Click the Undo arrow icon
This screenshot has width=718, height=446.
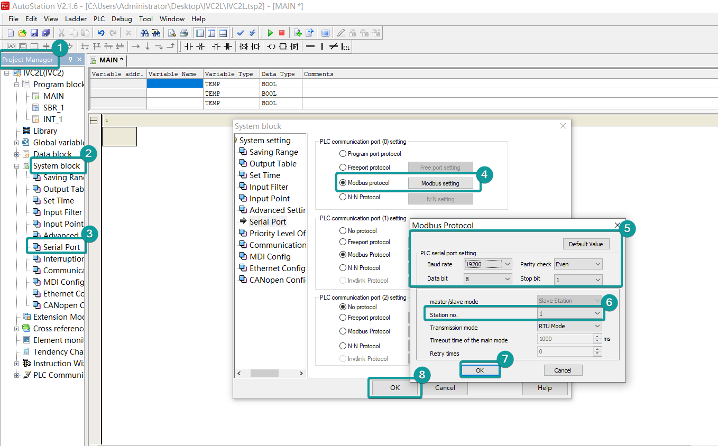click(x=101, y=33)
